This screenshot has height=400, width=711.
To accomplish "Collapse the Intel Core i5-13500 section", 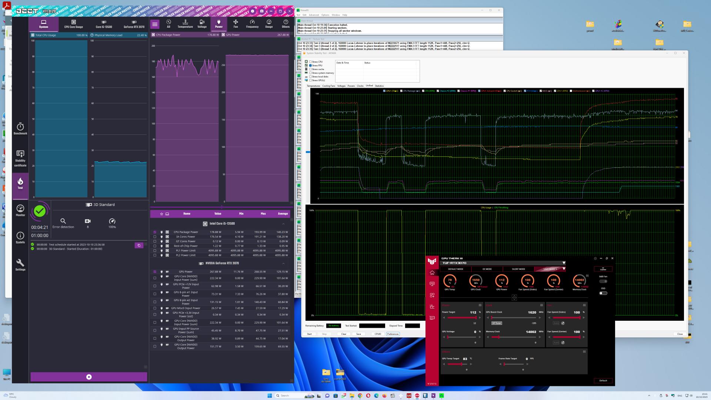I will click(283, 224).
